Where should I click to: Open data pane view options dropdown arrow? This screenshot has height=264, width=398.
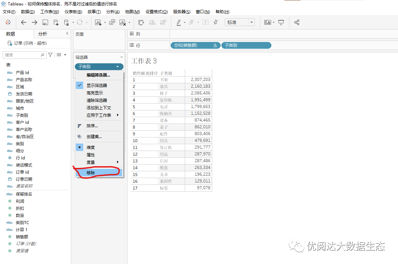65,55
